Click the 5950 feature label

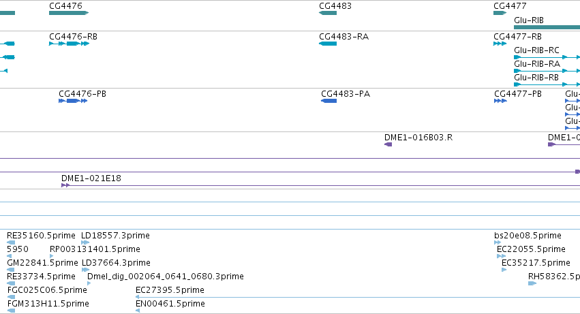click(18, 249)
